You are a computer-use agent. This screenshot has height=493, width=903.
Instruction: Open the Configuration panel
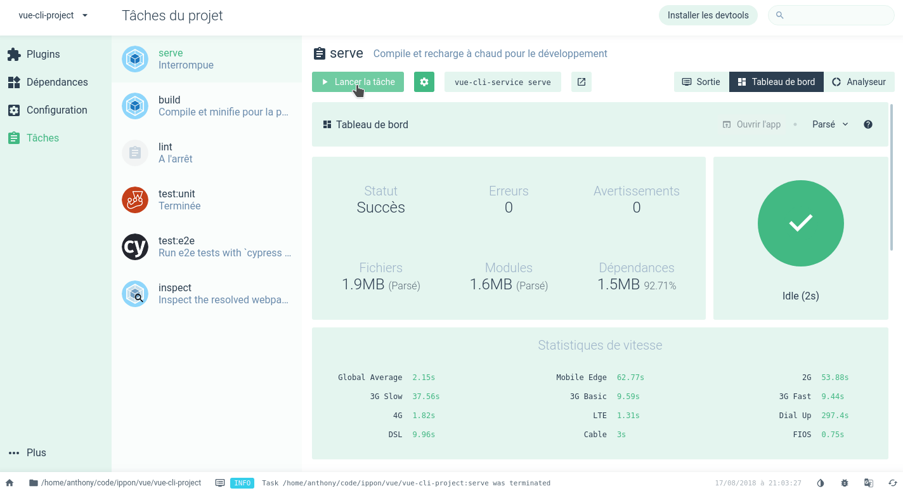[x=57, y=110]
